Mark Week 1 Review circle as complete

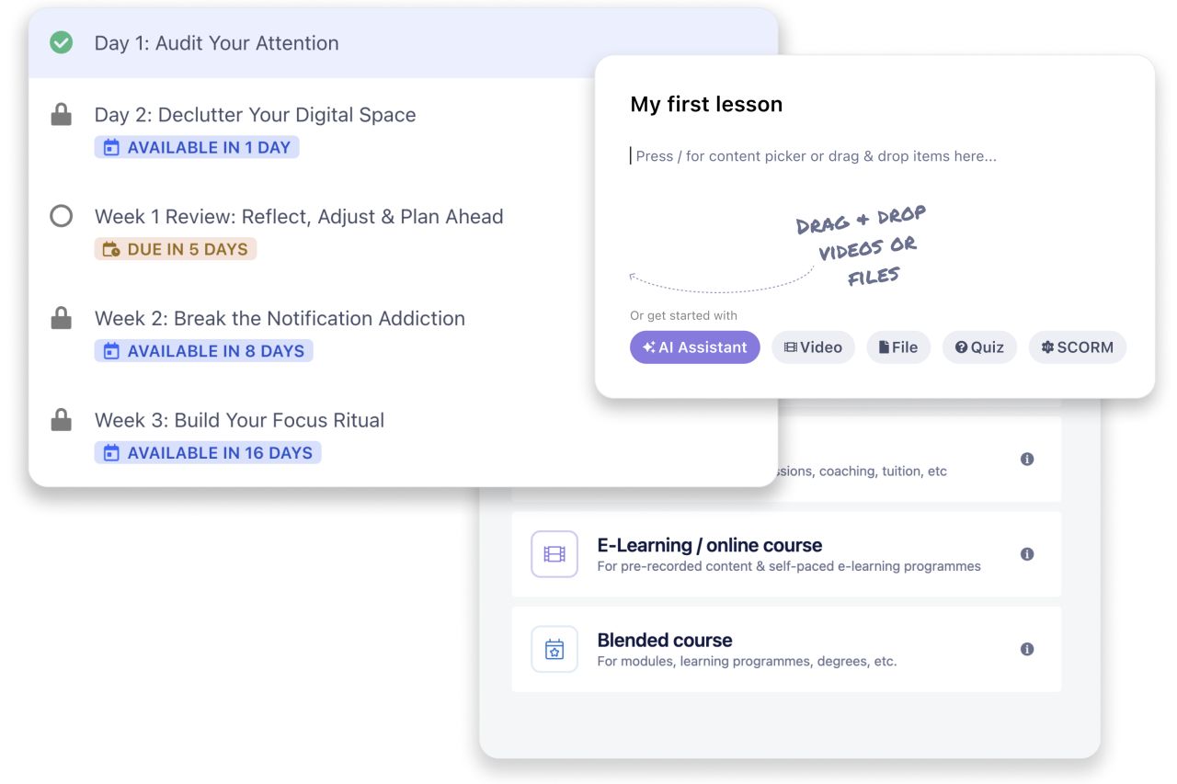(61, 217)
